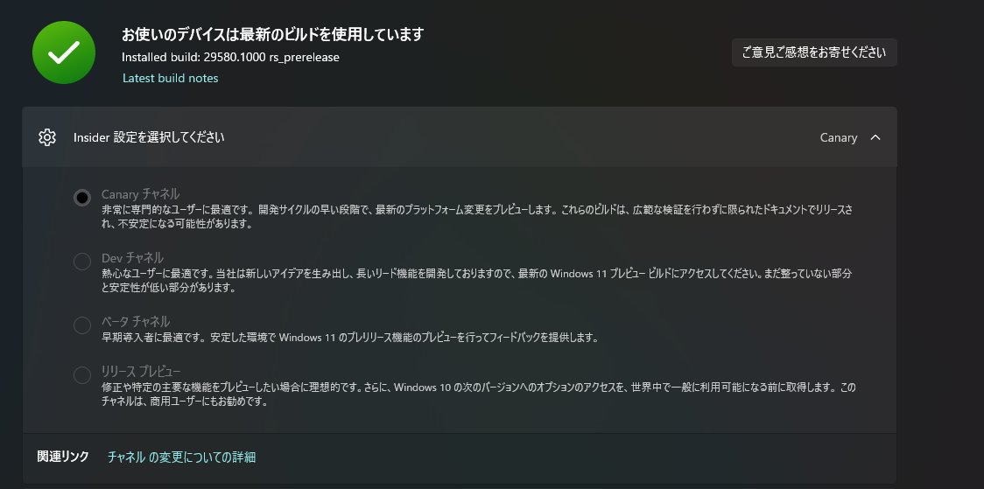This screenshot has width=984, height=489.
Task: Click the Installed build 29580.1000 text
Action: pyautogui.click(x=230, y=57)
